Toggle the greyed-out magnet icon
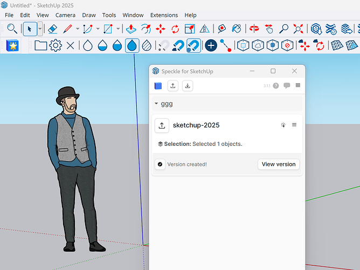Screen dimensions: 360x270 click(x=164, y=45)
